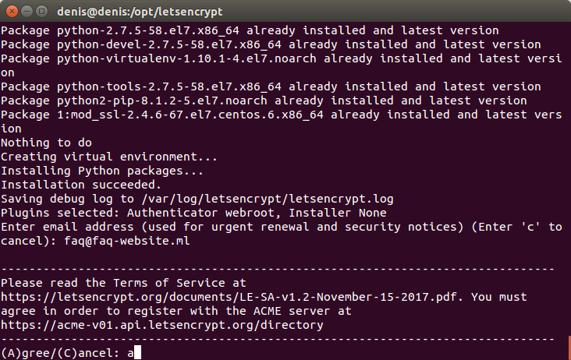
Task: Click the 'Installing Python packages...' line
Action: point(102,171)
